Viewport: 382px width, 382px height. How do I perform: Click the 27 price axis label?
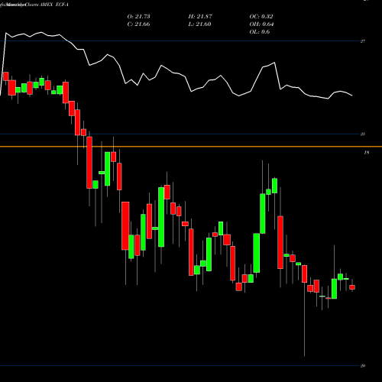[x=363, y=41]
